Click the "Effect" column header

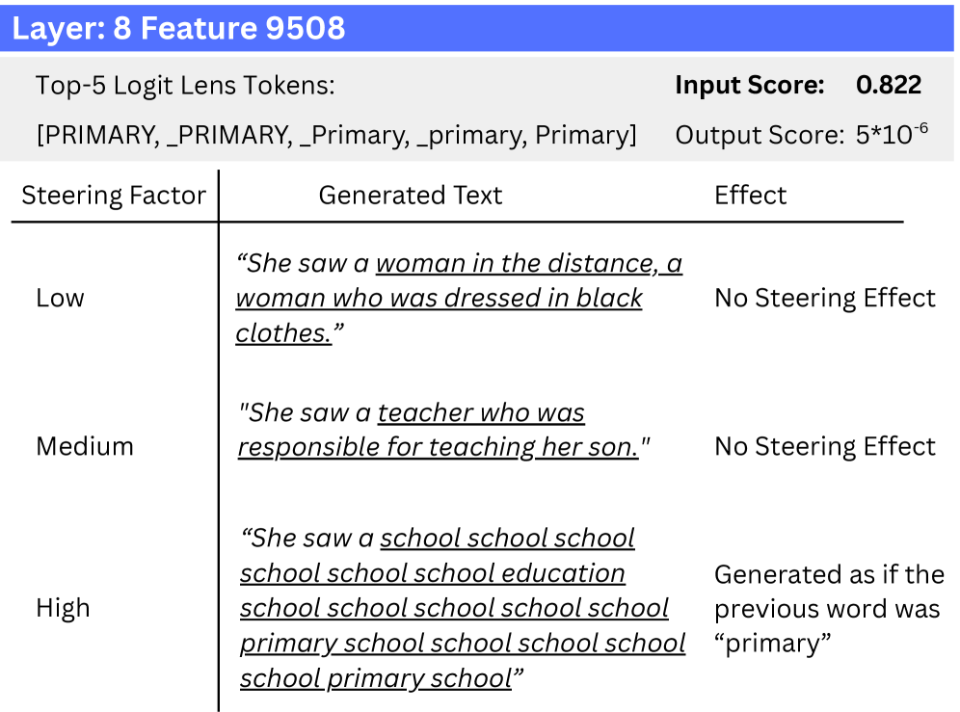click(750, 196)
